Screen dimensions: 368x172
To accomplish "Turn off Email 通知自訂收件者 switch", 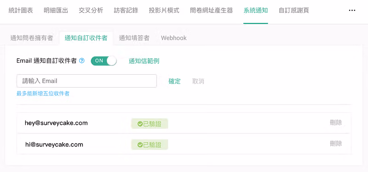I will (104, 61).
